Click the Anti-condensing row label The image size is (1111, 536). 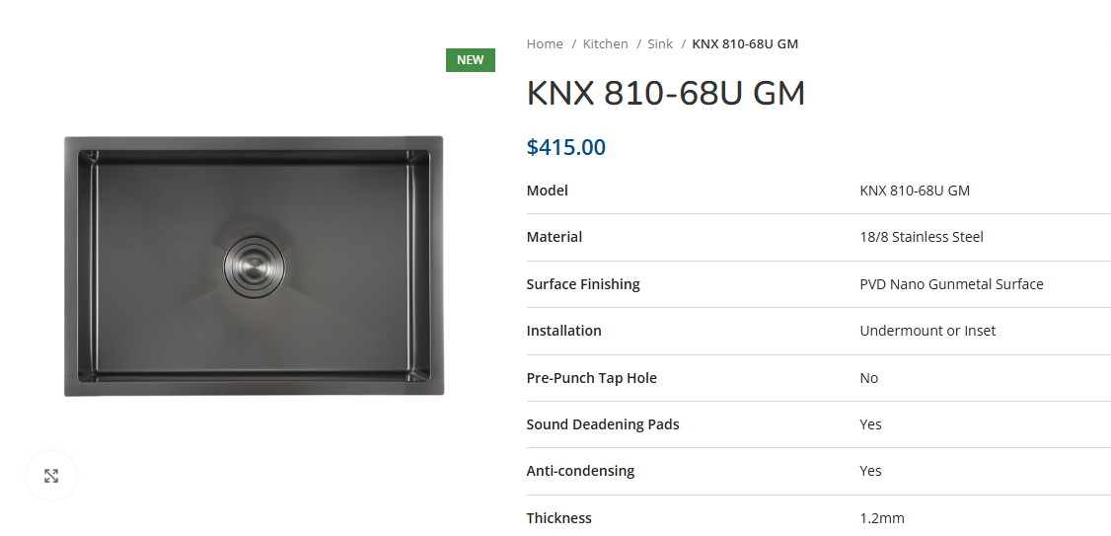point(580,471)
